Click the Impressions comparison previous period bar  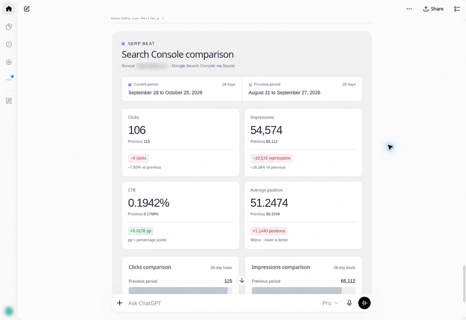[x=297, y=290]
